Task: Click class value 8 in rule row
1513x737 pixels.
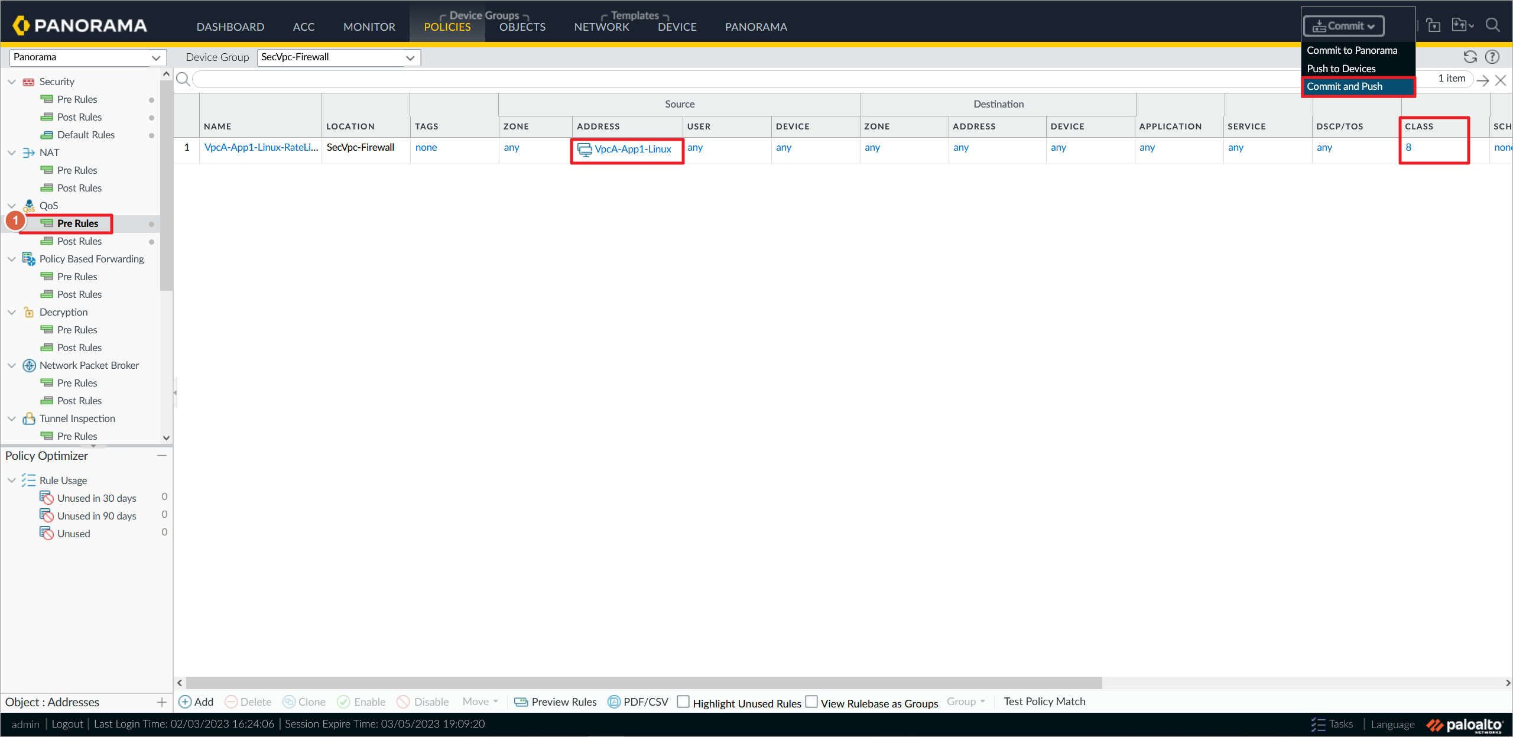Action: (x=1408, y=147)
